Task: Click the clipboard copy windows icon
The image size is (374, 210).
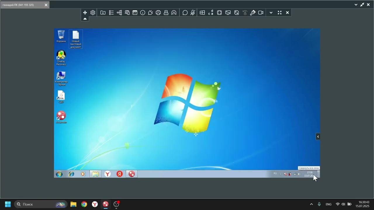Action: pos(127,13)
